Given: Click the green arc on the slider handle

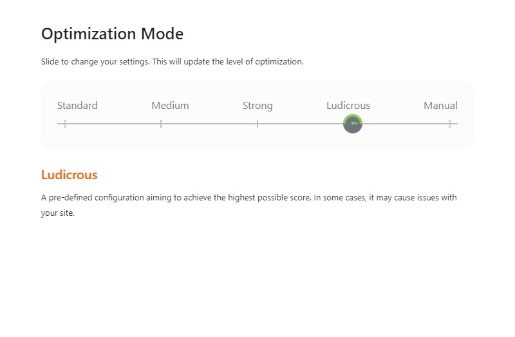Looking at the screenshot, I should click(x=353, y=117).
